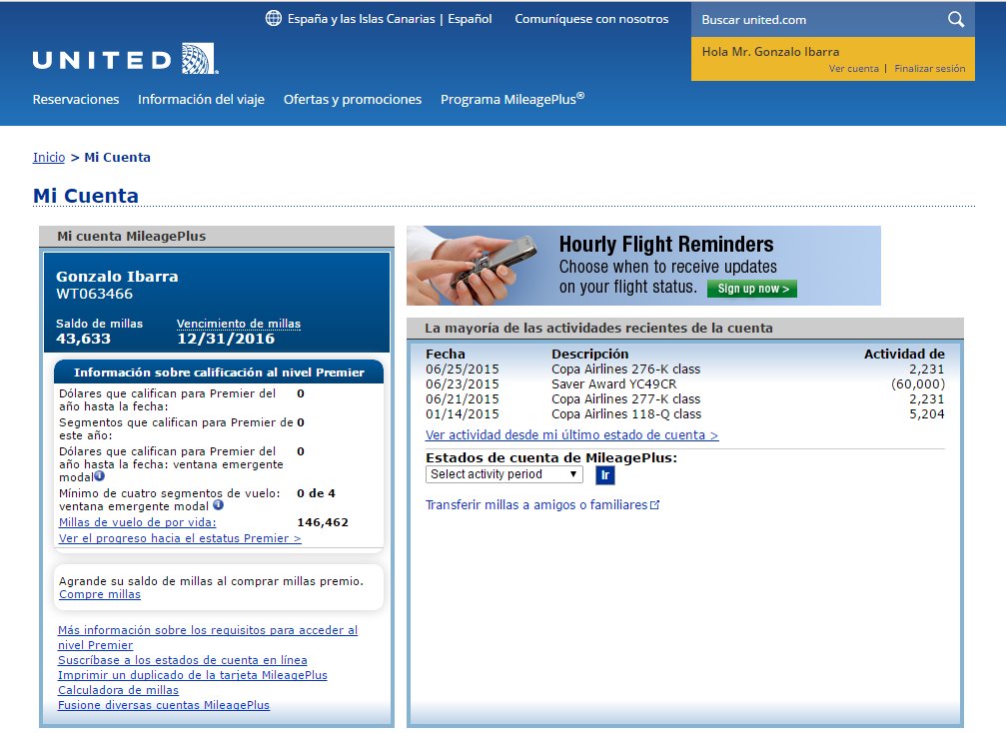Viewport: 1006px width, 733px height.
Task: Click the 'Actividad de' column header
Action: (x=905, y=354)
